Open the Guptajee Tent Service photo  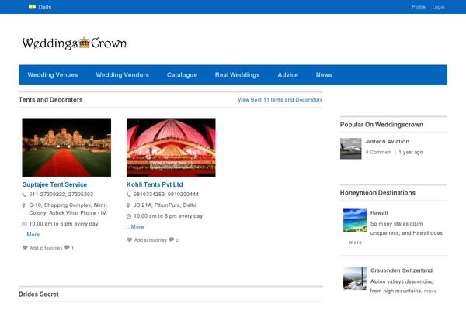(67, 147)
